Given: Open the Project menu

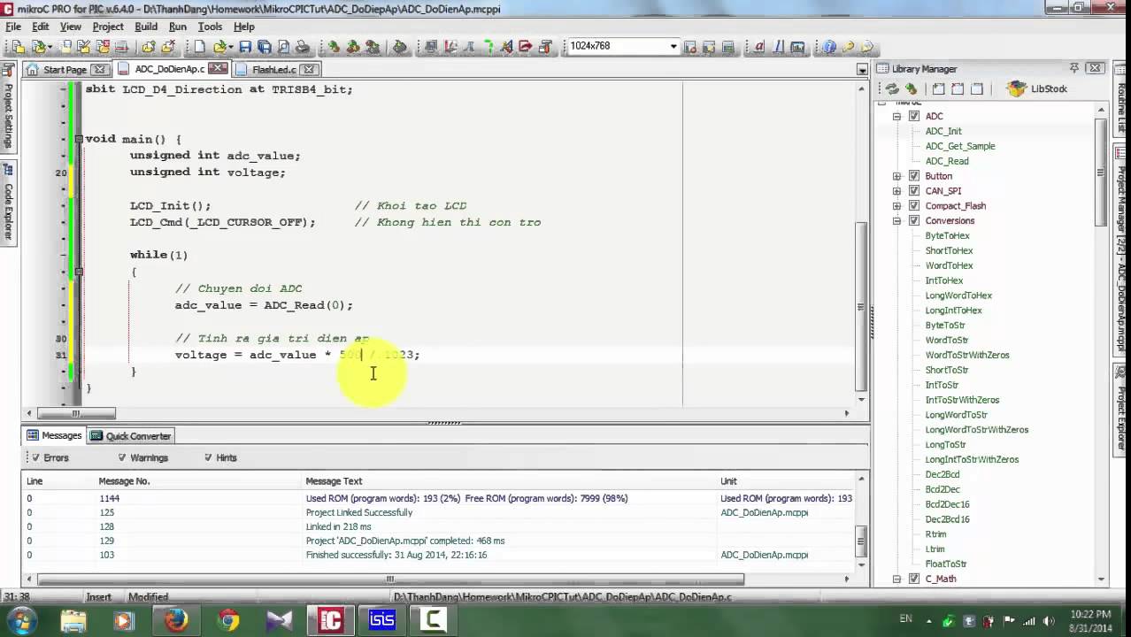Looking at the screenshot, I should (x=108, y=27).
